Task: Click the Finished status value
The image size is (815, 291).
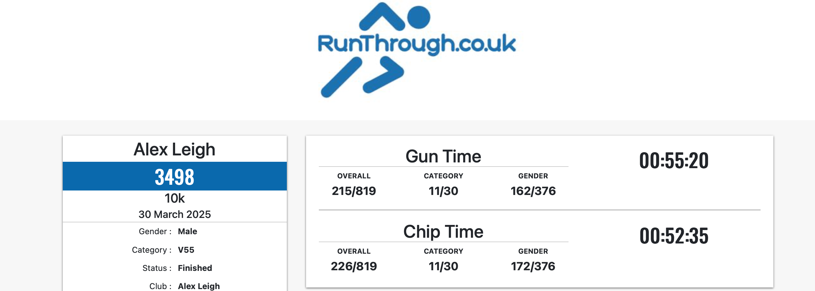Action: (195, 268)
